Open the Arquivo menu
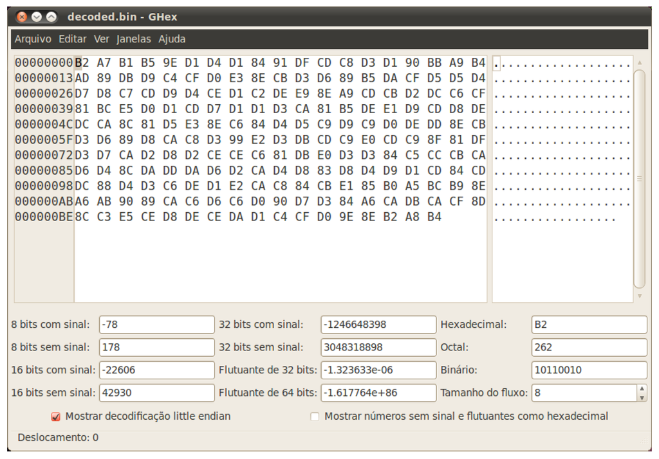The width and height of the screenshot is (659, 459). [33, 39]
